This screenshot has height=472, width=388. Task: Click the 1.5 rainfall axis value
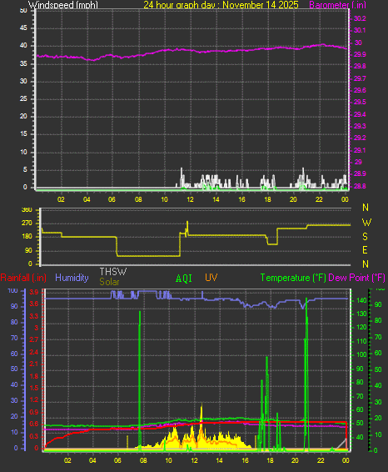pos(34,388)
